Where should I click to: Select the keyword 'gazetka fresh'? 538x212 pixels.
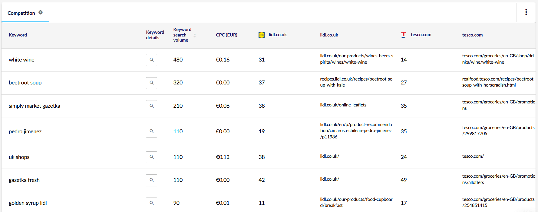[24, 180]
